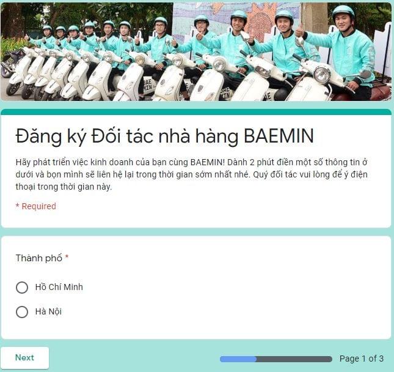
Task: Click the form description paragraph
Action: (191, 174)
